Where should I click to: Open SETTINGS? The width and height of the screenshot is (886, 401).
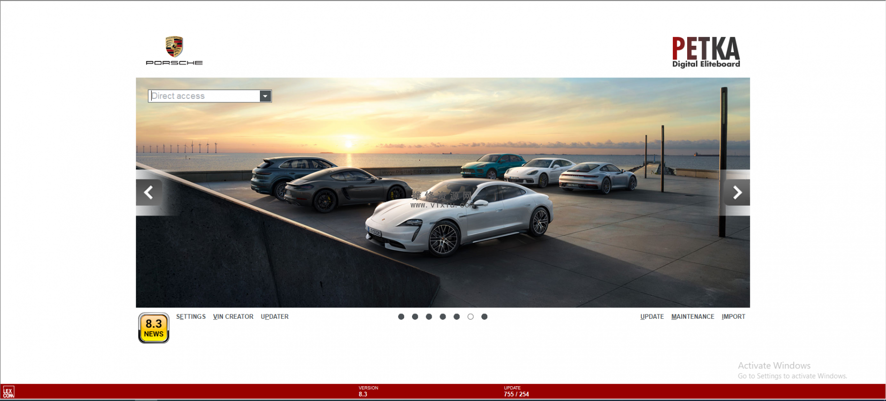click(x=191, y=316)
